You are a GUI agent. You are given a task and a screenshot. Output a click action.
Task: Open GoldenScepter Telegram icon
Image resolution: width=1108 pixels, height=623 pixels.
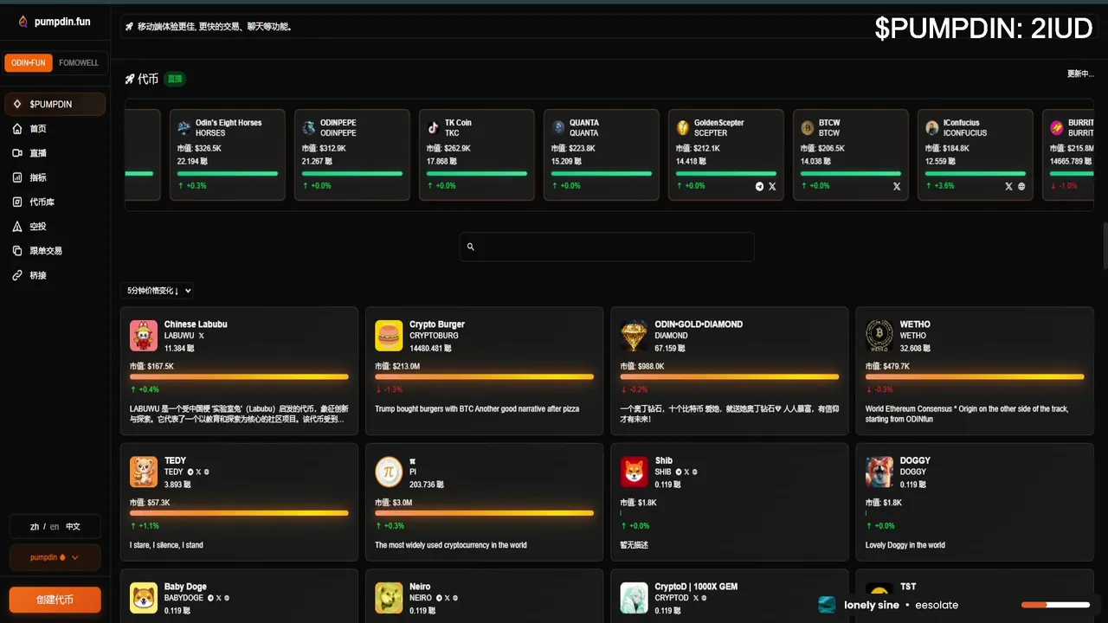point(760,186)
